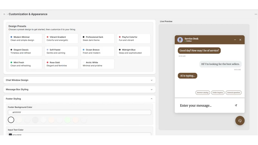Click the General question quick reply
This screenshot has width=258, height=145.
[233, 92]
